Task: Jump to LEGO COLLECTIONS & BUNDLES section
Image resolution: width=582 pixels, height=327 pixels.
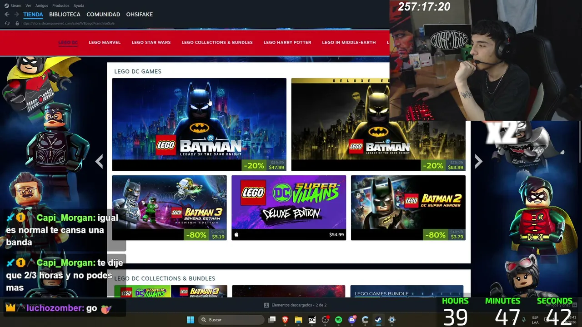Action: 217,42
